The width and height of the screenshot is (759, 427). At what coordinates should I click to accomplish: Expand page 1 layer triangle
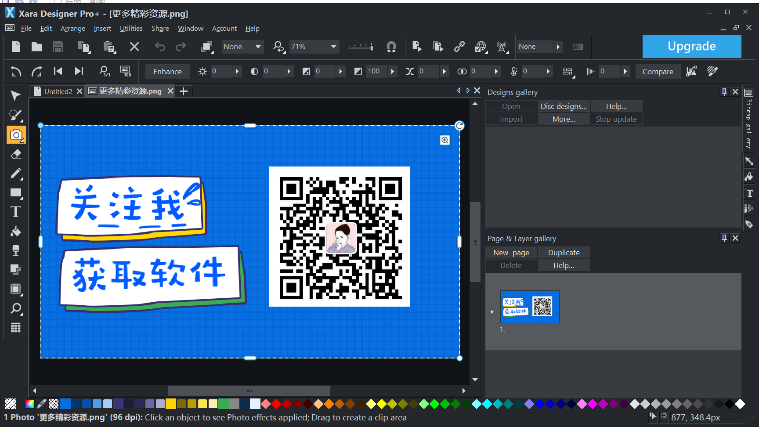point(492,312)
